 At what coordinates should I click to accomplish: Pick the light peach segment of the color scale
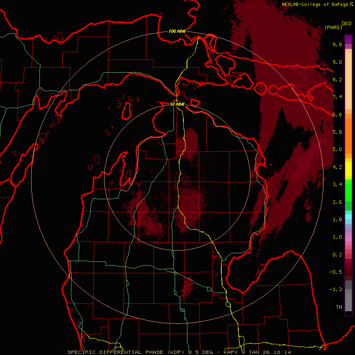tap(348, 81)
